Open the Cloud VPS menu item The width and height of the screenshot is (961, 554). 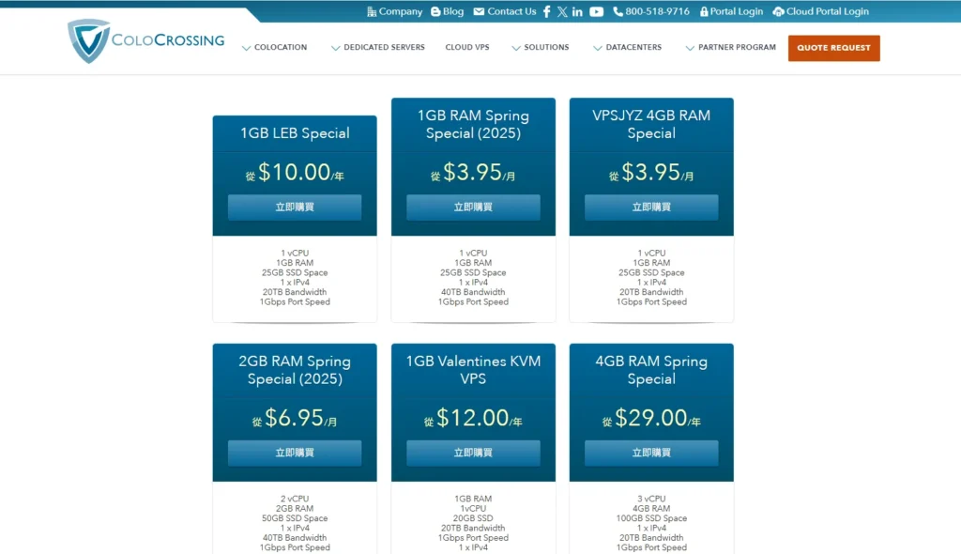(x=467, y=47)
